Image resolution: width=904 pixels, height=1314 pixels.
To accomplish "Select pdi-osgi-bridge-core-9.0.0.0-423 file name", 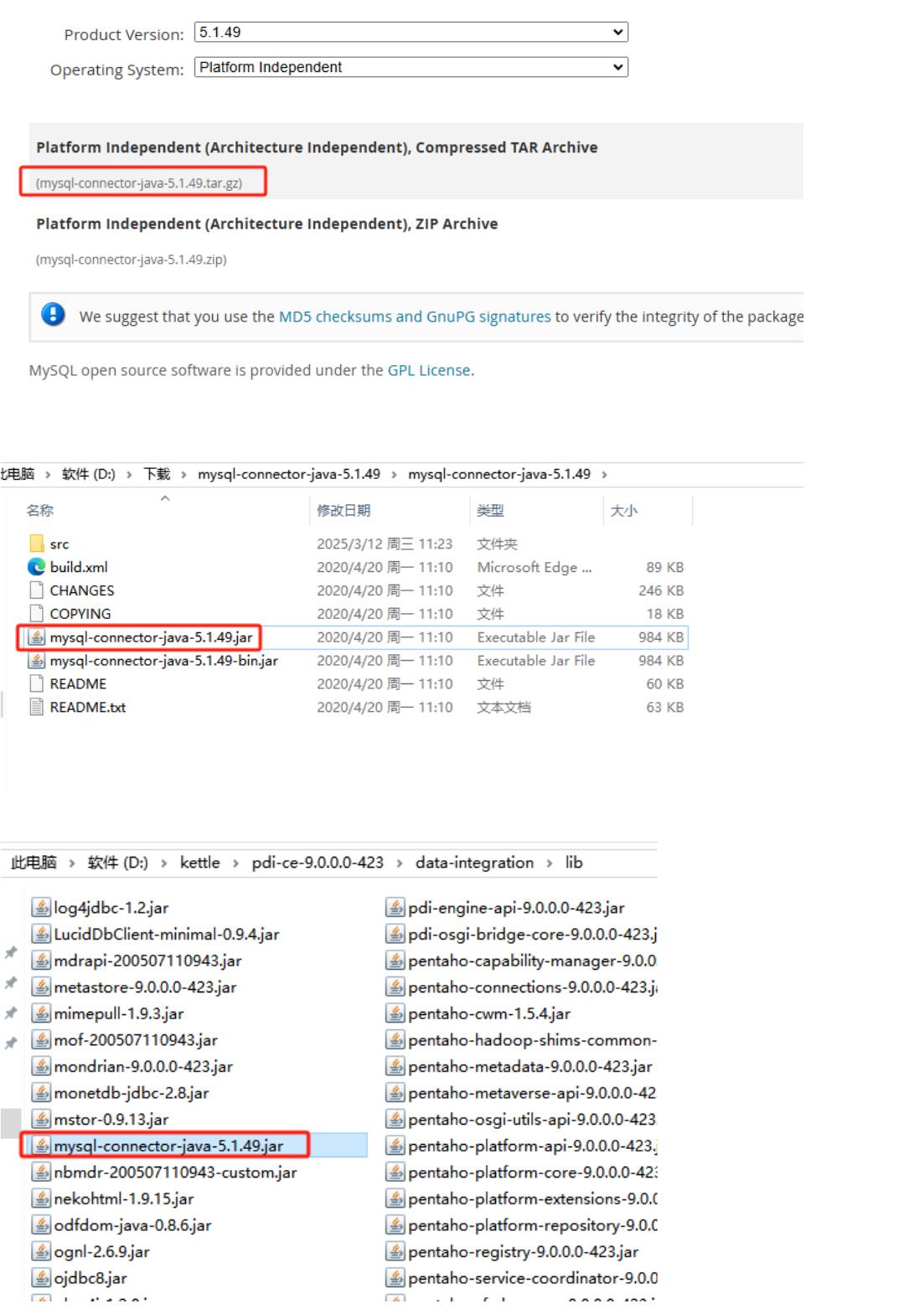I will (x=533, y=934).
